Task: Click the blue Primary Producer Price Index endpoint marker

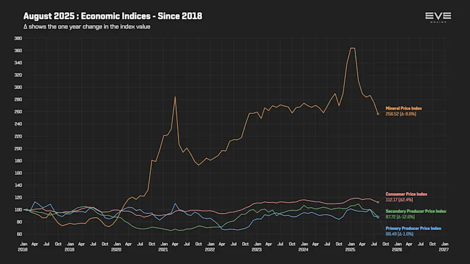Action: [x=378, y=217]
